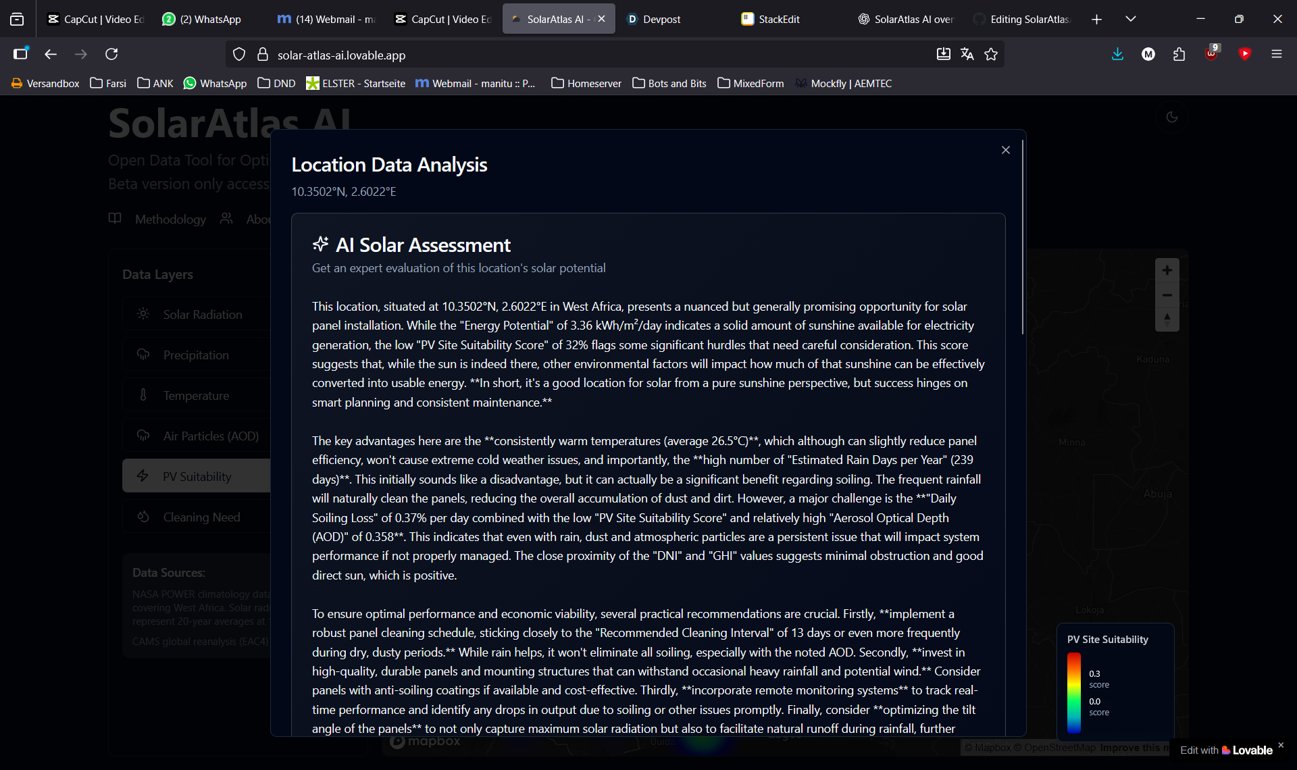Reload the page with refresh icon
Viewport: 1297px width, 770px height.
111,55
